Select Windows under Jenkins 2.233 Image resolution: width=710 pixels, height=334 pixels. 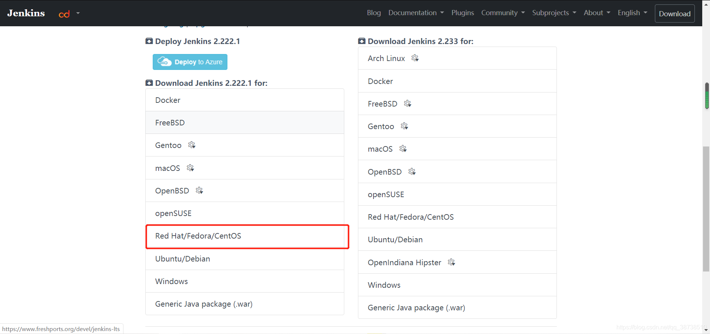pyautogui.click(x=457, y=285)
